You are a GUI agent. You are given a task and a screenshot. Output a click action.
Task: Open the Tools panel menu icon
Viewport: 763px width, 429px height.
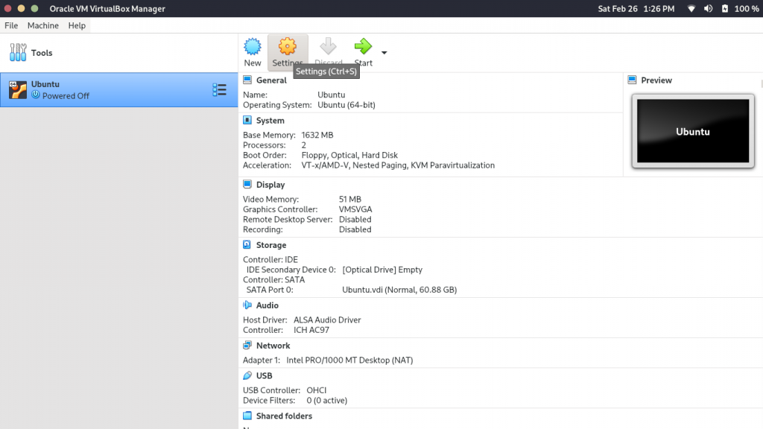click(18, 52)
